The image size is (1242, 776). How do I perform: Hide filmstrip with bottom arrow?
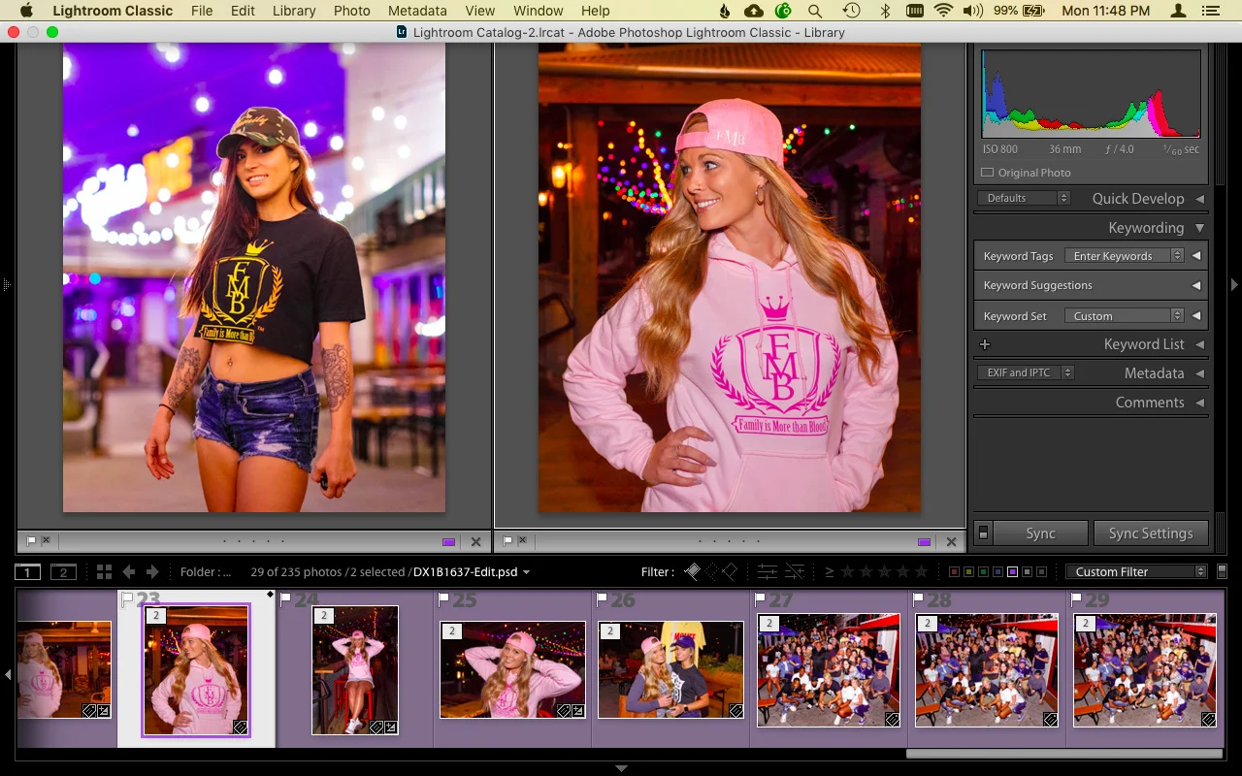621,768
